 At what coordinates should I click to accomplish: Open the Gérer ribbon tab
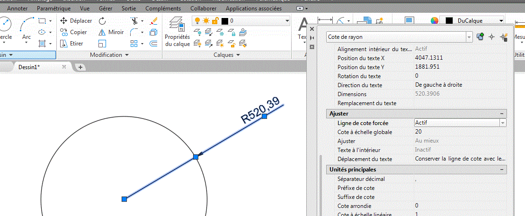(x=106, y=9)
